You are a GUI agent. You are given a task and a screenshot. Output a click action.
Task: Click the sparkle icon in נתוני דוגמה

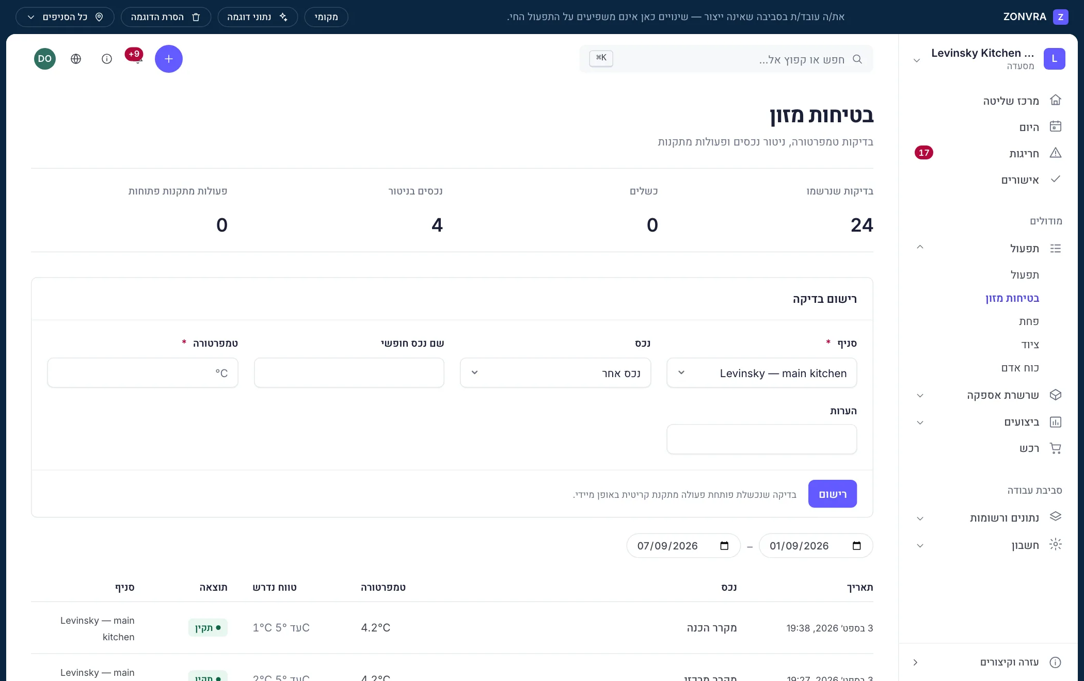click(x=283, y=17)
